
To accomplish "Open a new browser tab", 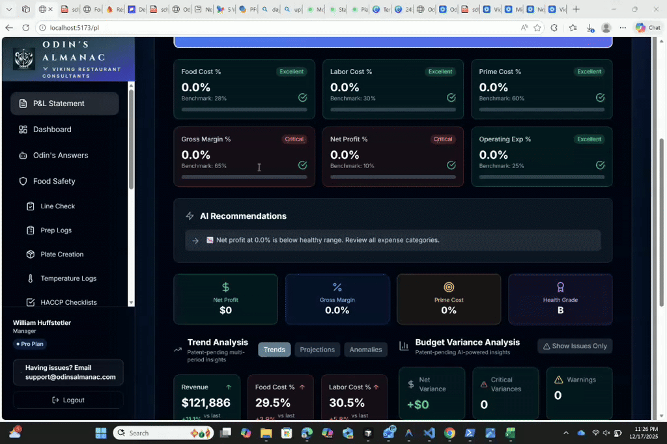I will [576, 9].
